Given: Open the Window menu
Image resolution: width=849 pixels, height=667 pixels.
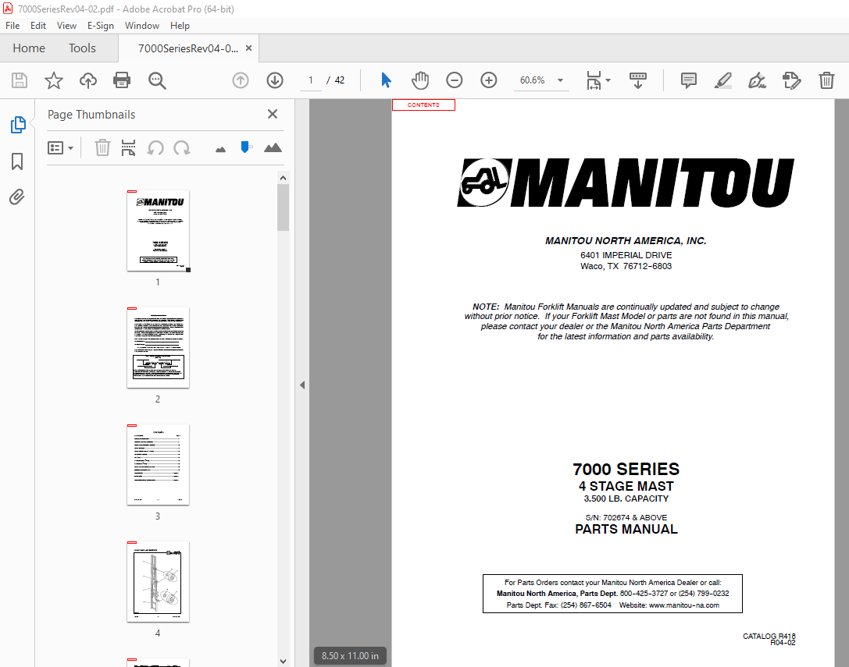Looking at the screenshot, I should click(142, 26).
